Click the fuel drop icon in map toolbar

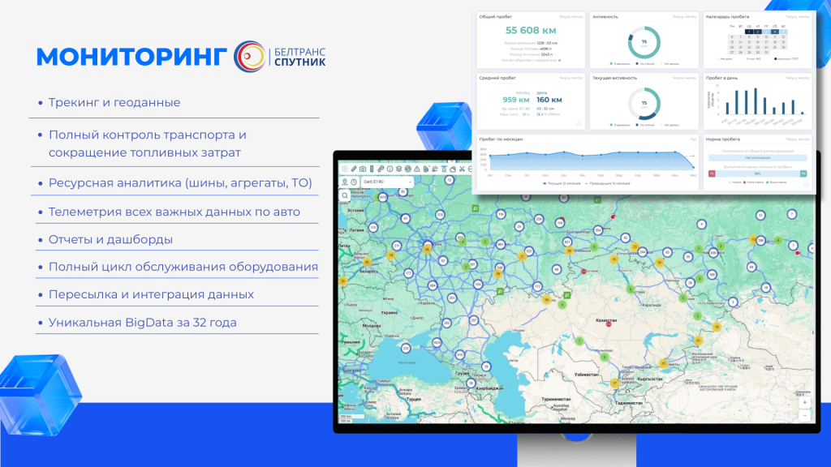point(426,169)
